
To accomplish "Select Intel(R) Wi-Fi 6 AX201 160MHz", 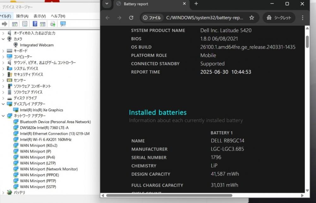I will [46, 139].
